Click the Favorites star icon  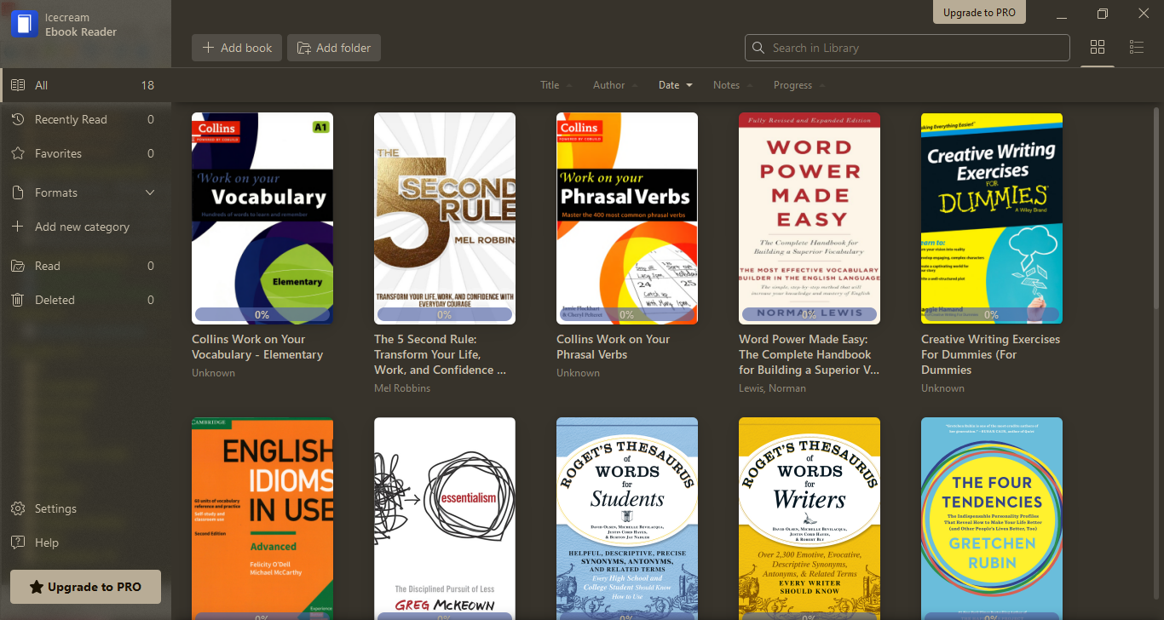[18, 153]
